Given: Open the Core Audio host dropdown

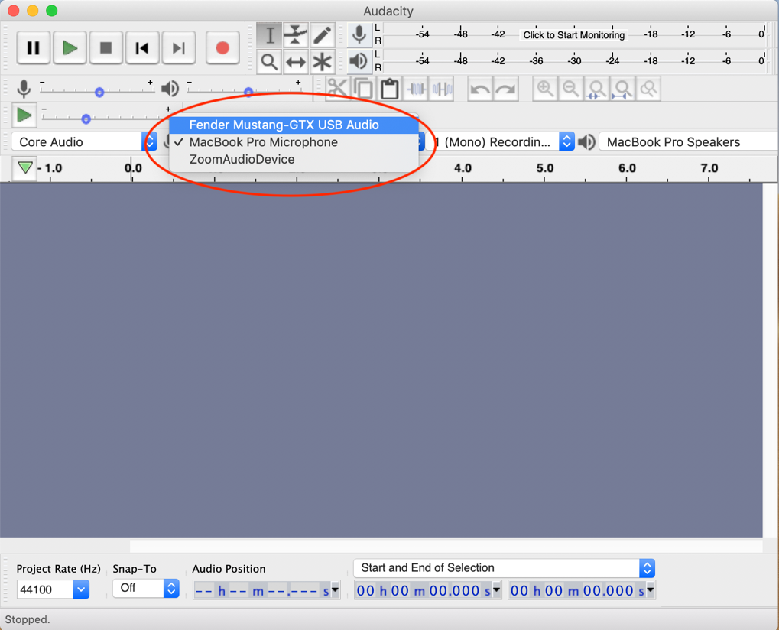Looking at the screenshot, I should (84, 142).
